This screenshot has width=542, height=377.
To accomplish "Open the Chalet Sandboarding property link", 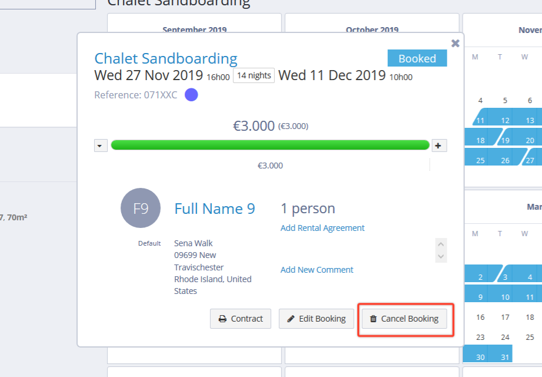I will click(166, 58).
